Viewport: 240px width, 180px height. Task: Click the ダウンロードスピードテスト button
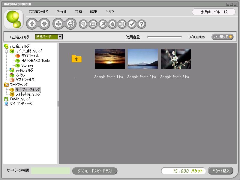tap(95, 171)
